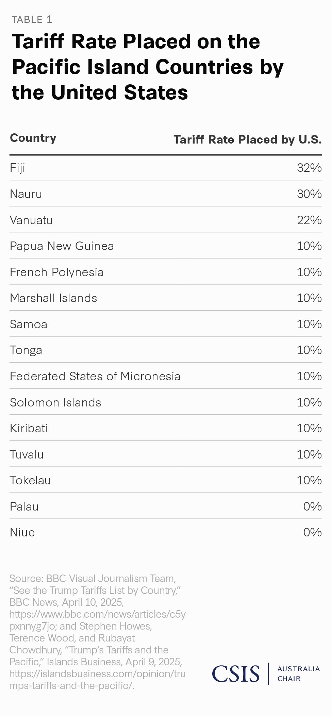Viewport: 332px width, 716px height.
Task: Click the Australia Chair label beside the logo
Action: click(298, 673)
